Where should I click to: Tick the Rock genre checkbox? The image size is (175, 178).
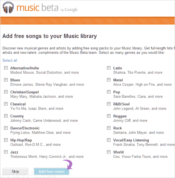pyautogui.click(x=109, y=128)
